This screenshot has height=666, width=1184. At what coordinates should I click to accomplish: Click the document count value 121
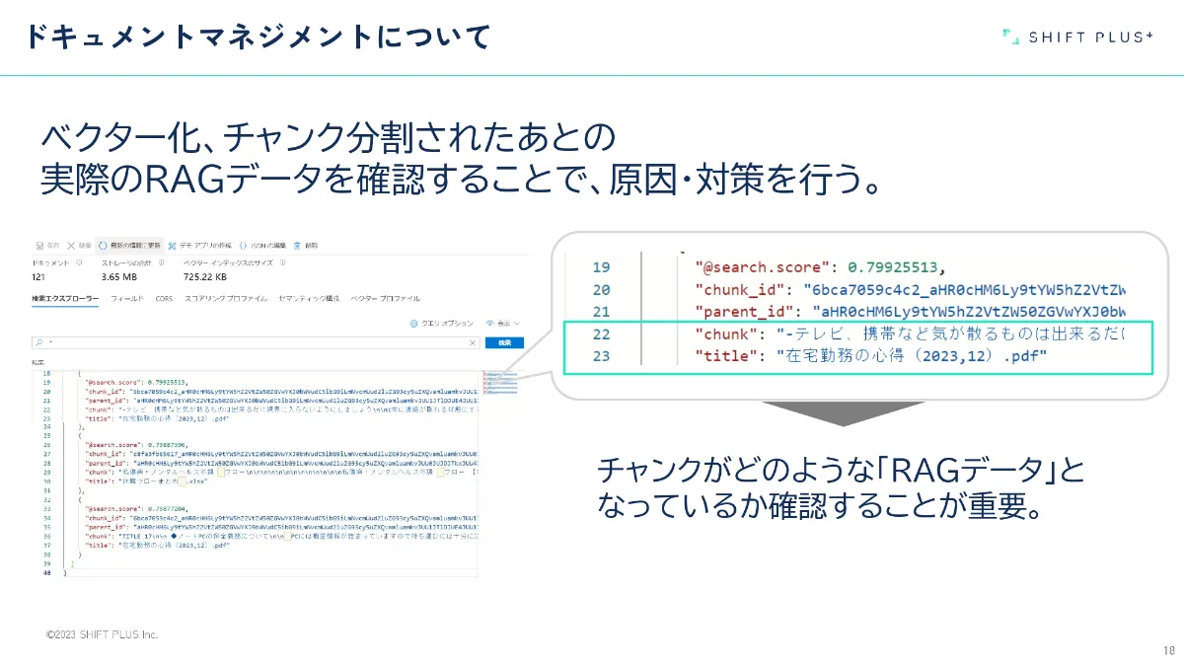click(40, 277)
